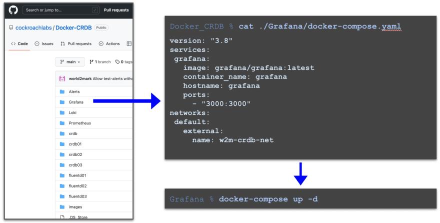Click file icon next to .DS_Store

[x=62, y=217]
